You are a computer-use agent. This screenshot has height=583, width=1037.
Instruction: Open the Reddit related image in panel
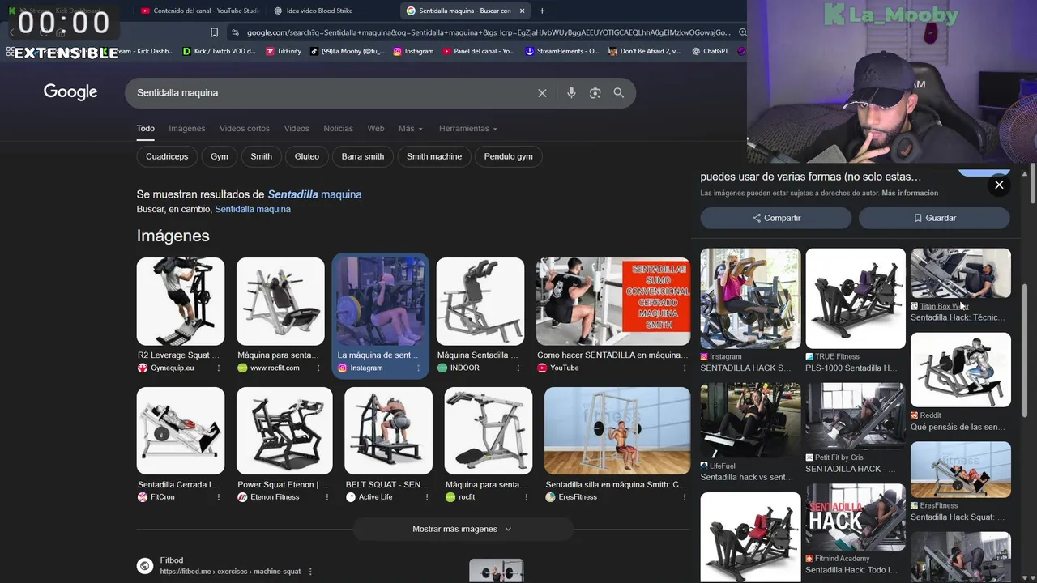click(961, 370)
